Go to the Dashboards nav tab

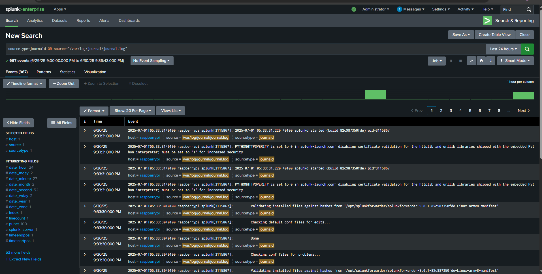(129, 21)
